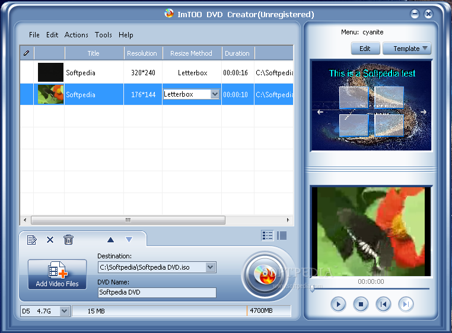Click the 320*240 resolution cell
Viewport: 452px width, 333px height.
pos(143,73)
